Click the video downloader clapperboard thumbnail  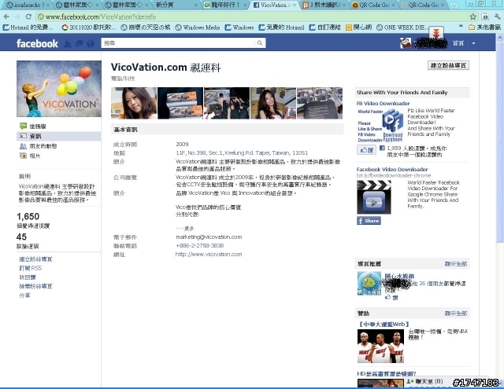(374, 197)
